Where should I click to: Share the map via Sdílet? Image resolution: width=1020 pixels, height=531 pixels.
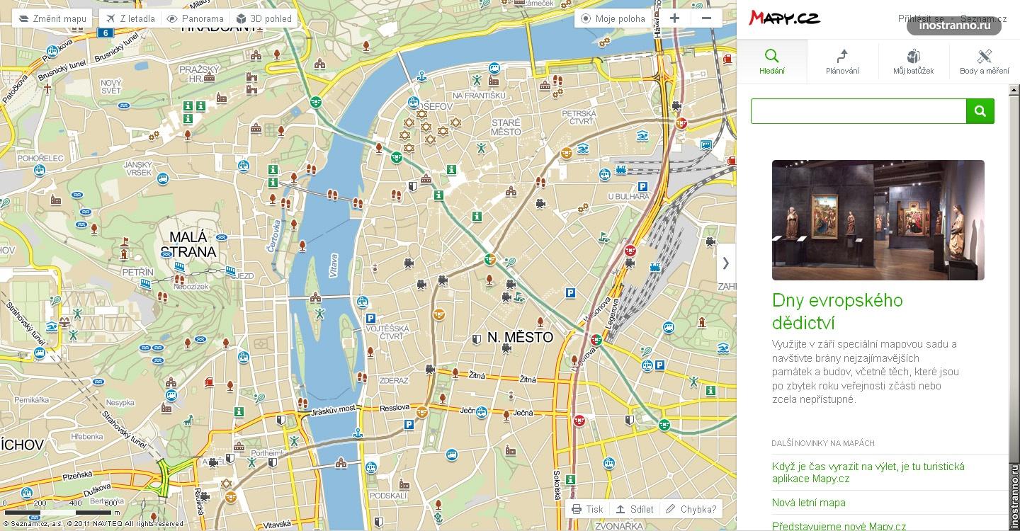point(634,509)
